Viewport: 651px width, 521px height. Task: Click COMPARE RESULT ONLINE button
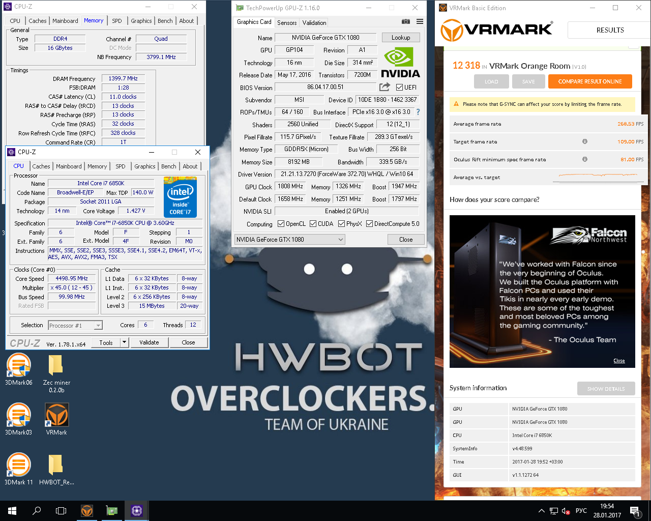point(590,81)
